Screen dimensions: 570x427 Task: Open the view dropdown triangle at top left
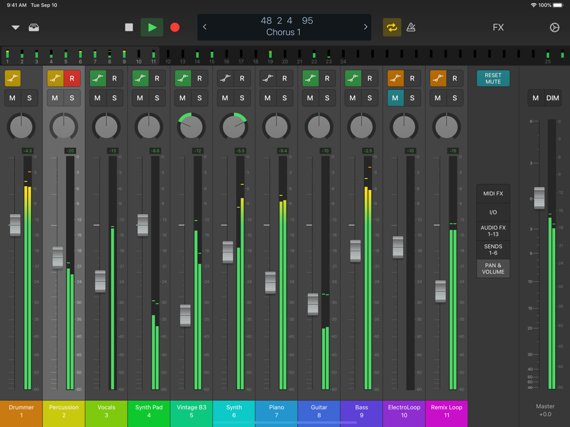pyautogui.click(x=15, y=27)
